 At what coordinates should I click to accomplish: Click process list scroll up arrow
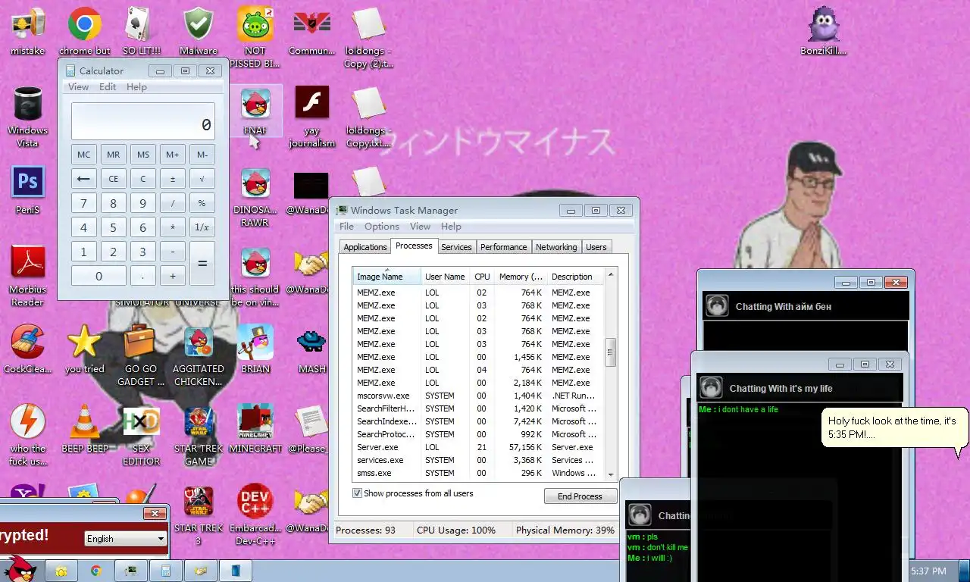coord(611,274)
